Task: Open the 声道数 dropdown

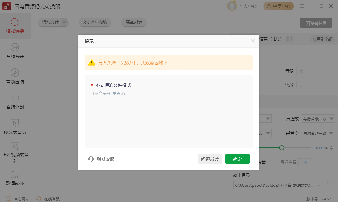Action: (x=318, y=118)
